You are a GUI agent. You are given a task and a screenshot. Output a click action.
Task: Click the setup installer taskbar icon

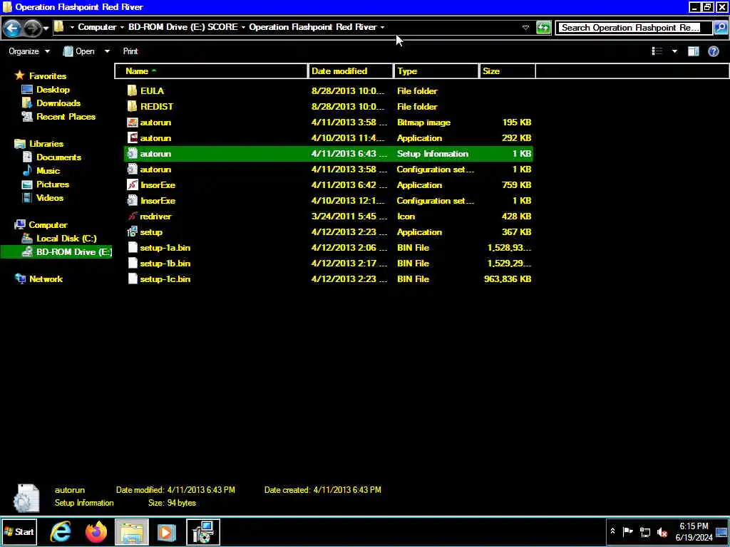pos(203,532)
